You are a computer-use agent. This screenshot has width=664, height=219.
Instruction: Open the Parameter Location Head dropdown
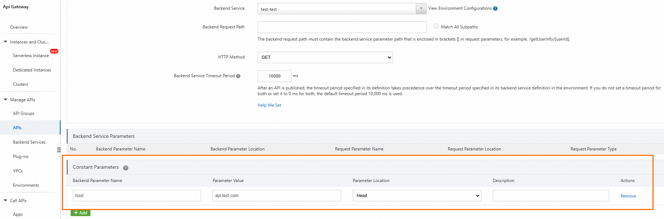(417, 196)
